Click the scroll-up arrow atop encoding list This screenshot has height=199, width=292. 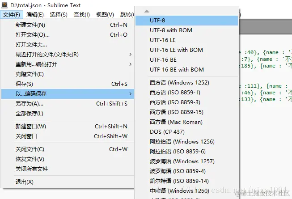(147, 11)
